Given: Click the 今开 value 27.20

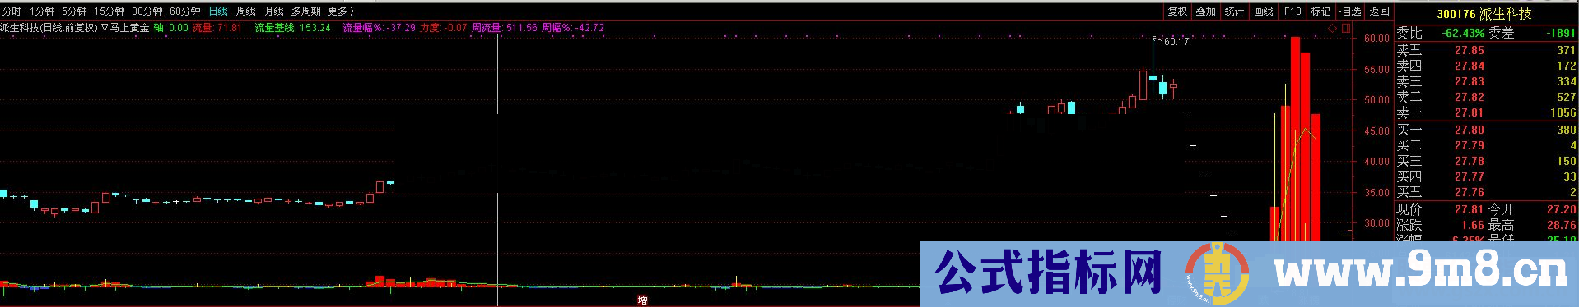Looking at the screenshot, I should tap(1561, 209).
